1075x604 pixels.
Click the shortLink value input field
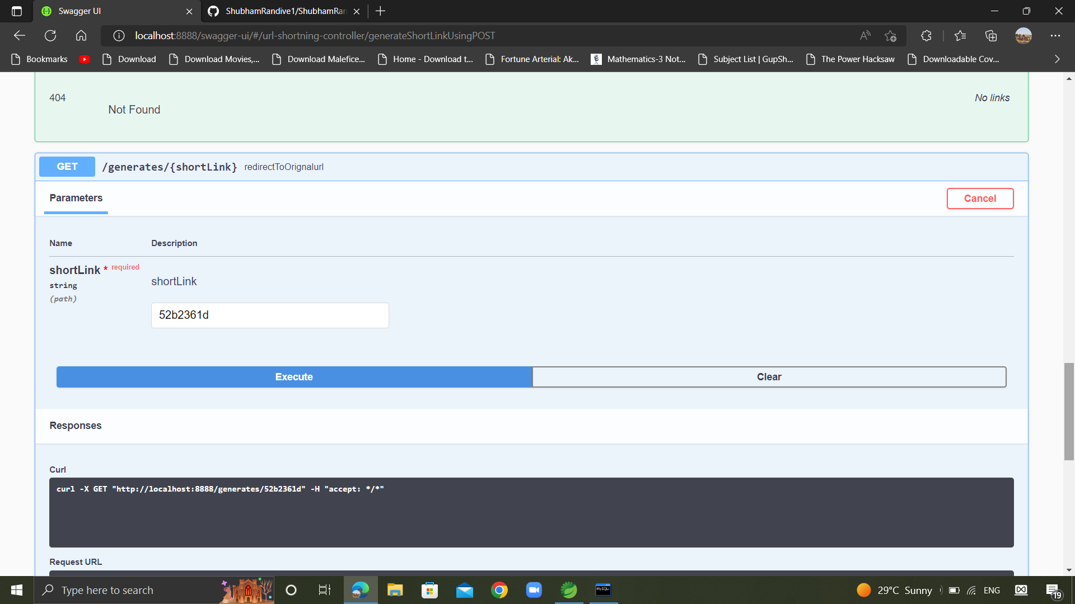(269, 315)
